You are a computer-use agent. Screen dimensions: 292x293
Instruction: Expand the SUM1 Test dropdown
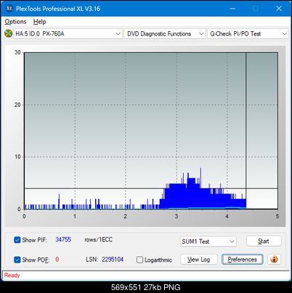(208, 242)
